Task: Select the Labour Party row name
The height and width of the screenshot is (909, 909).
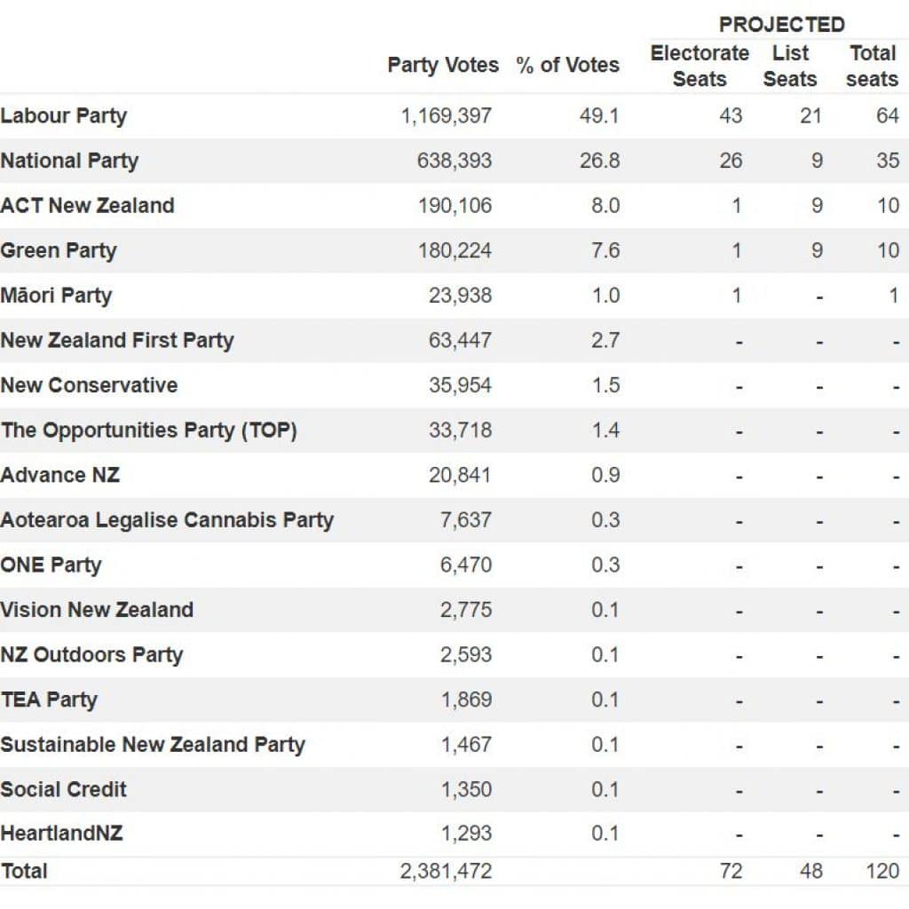Action: pyautogui.click(x=63, y=116)
